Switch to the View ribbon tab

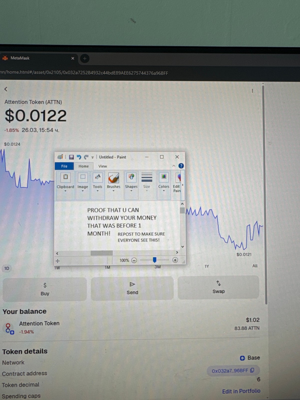tap(102, 166)
